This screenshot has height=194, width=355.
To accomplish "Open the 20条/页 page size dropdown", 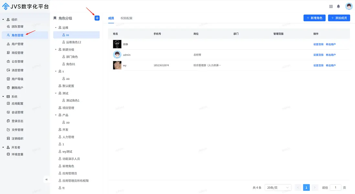I will (x=278, y=187).
